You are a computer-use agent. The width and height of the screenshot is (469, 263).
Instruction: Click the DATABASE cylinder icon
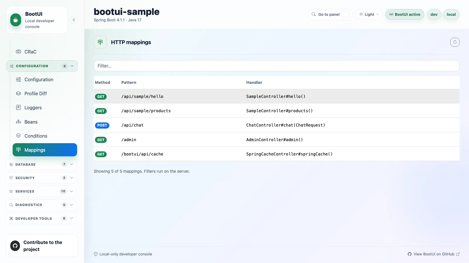[11, 165]
